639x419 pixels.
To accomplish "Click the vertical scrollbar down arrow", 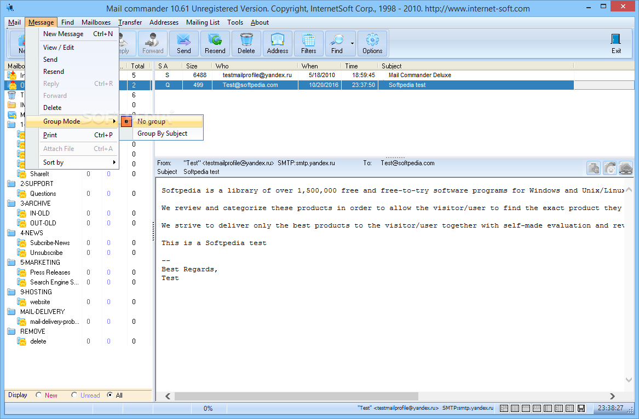I will click(x=629, y=380).
